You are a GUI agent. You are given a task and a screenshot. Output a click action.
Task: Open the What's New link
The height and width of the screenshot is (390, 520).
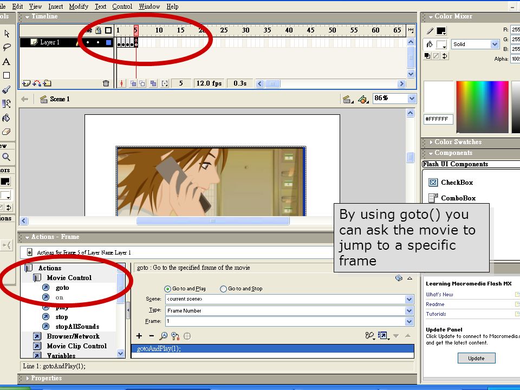tap(439, 295)
